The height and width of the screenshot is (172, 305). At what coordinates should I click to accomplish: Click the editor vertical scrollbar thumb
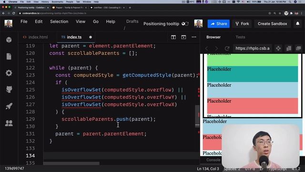197,116
